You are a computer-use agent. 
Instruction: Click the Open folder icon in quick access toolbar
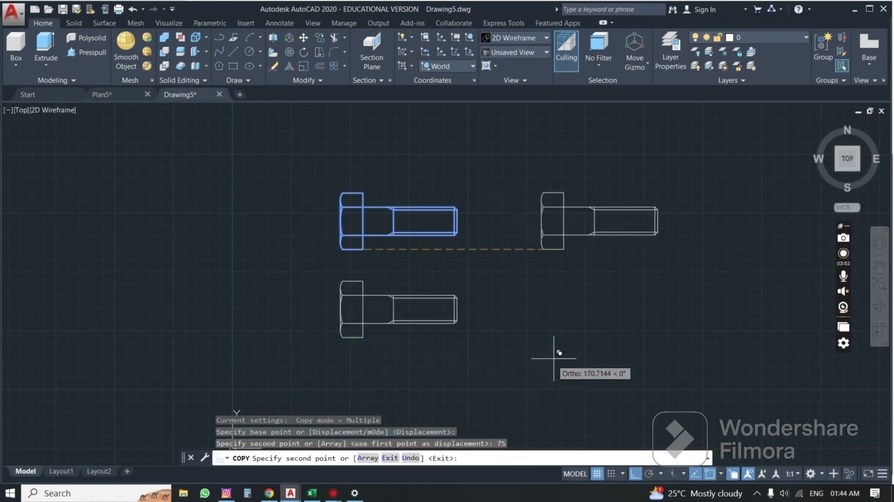click(49, 9)
